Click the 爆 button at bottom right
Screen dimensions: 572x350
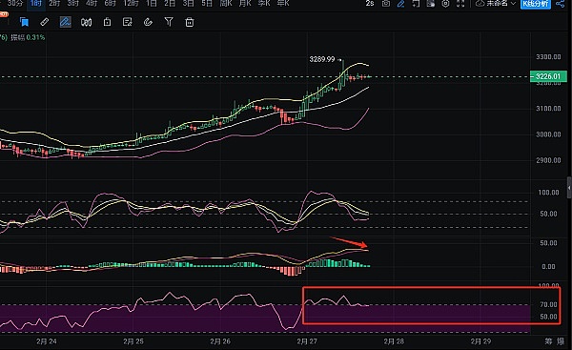click(561, 341)
